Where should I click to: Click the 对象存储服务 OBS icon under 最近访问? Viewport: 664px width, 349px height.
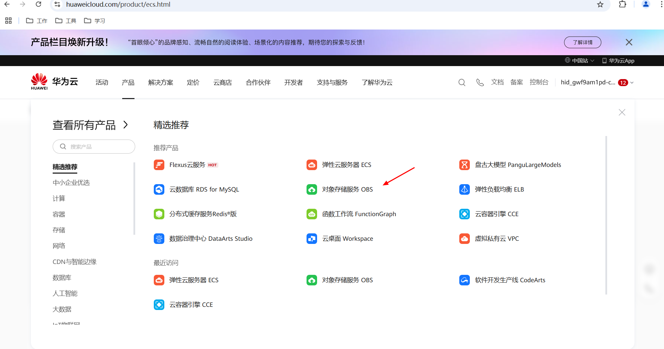pos(312,280)
